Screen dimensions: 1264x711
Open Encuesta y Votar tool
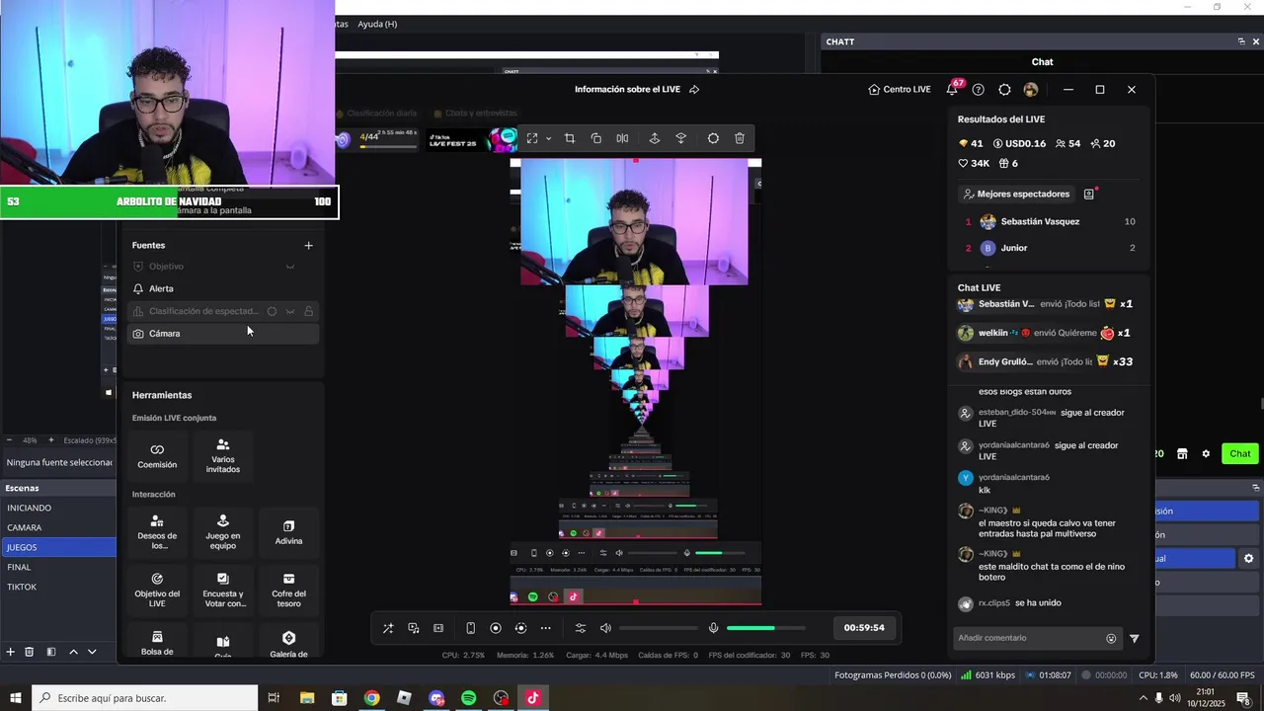click(223, 591)
